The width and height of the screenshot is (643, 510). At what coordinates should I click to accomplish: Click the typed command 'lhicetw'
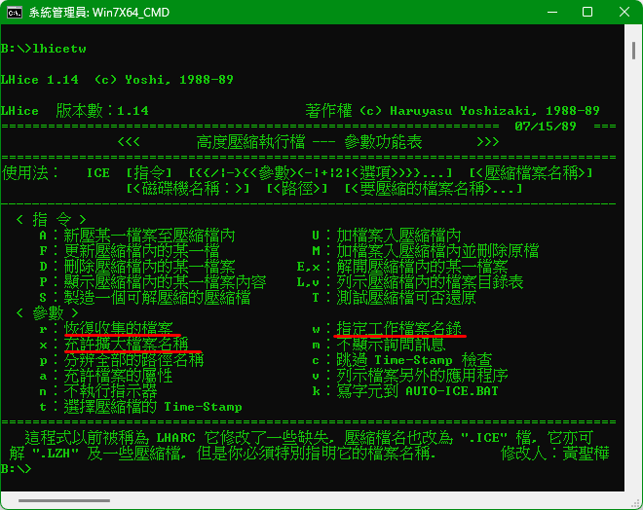click(x=59, y=49)
